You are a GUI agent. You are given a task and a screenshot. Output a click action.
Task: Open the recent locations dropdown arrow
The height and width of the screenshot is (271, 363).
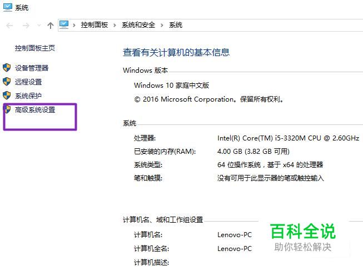pos(39,25)
